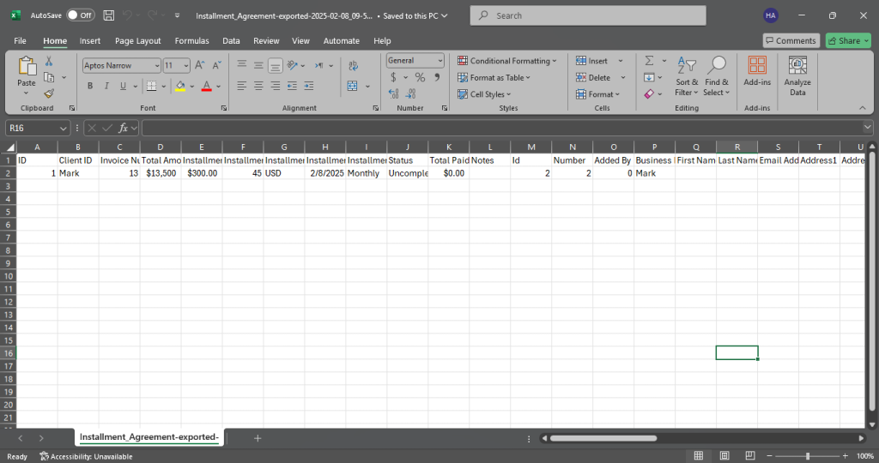
Task: Click the Merge & Center icon
Action: (353, 86)
